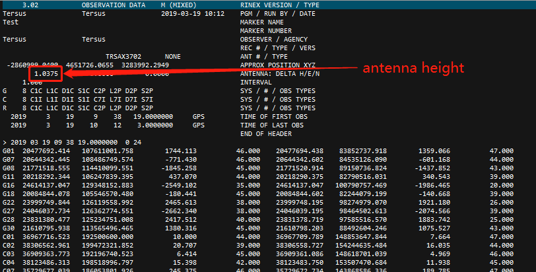The image size is (536, 272).
Task: Click the M (MIXED) system type
Action: point(179,5)
